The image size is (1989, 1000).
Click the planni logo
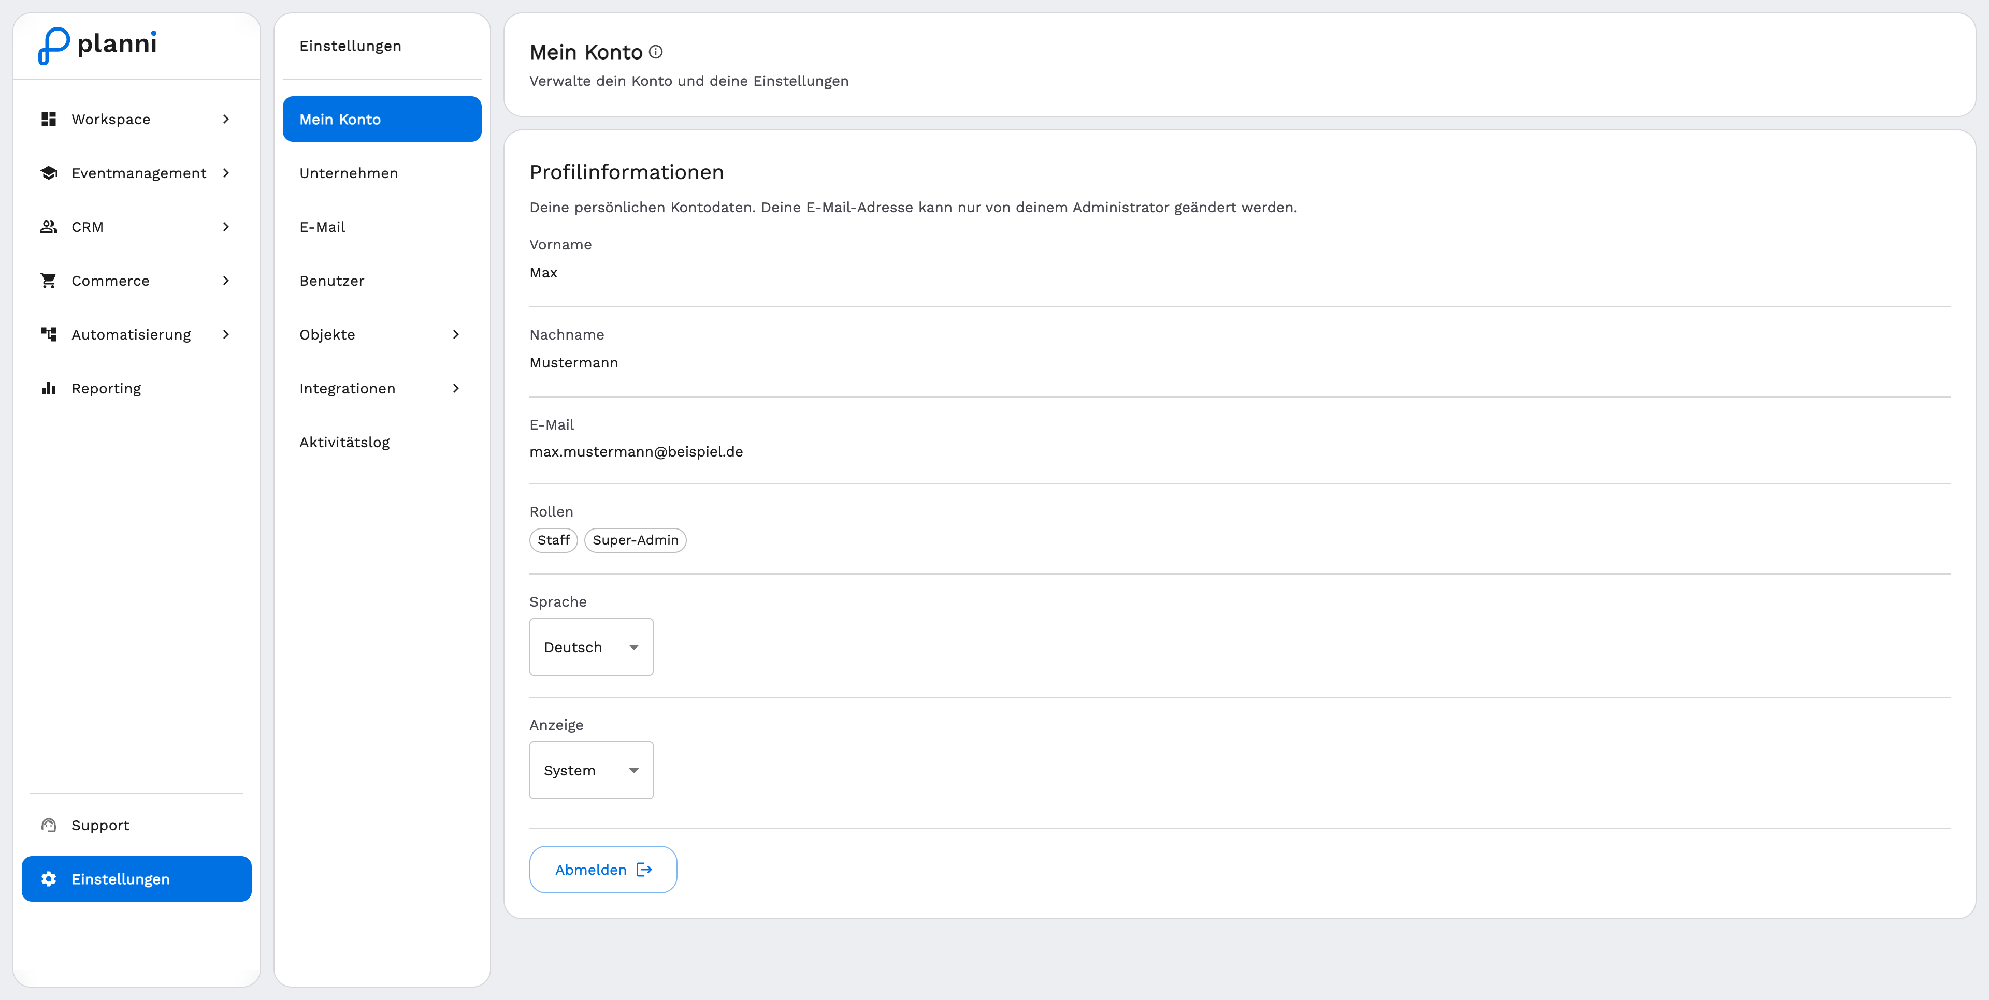click(x=97, y=46)
